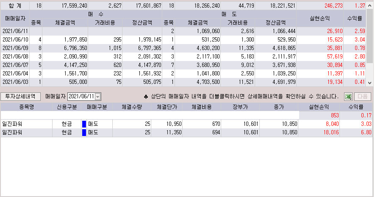Select the 2021/06/08 trade date row
Screen dimensions: 375x197
click(183, 57)
